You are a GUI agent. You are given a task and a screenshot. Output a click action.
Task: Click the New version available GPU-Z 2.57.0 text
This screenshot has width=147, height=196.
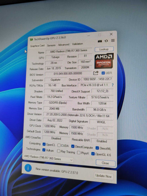coord(57,171)
